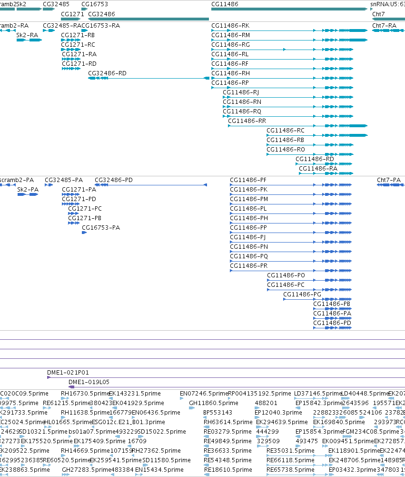Click transcript CG11486-RK
This screenshot has height=477, width=405.
pyautogui.click(x=230, y=26)
